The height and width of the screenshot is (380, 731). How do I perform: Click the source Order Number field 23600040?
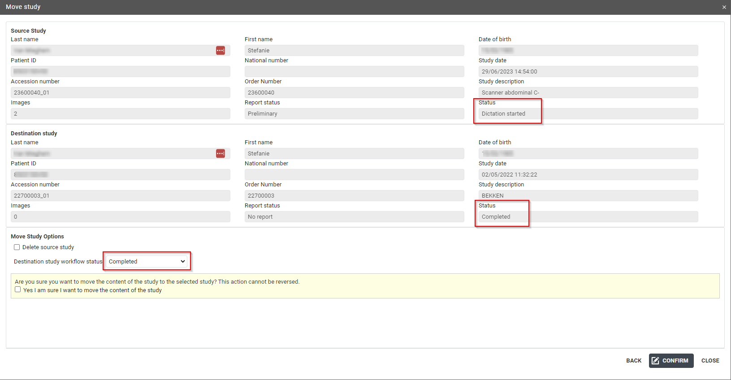coord(354,93)
